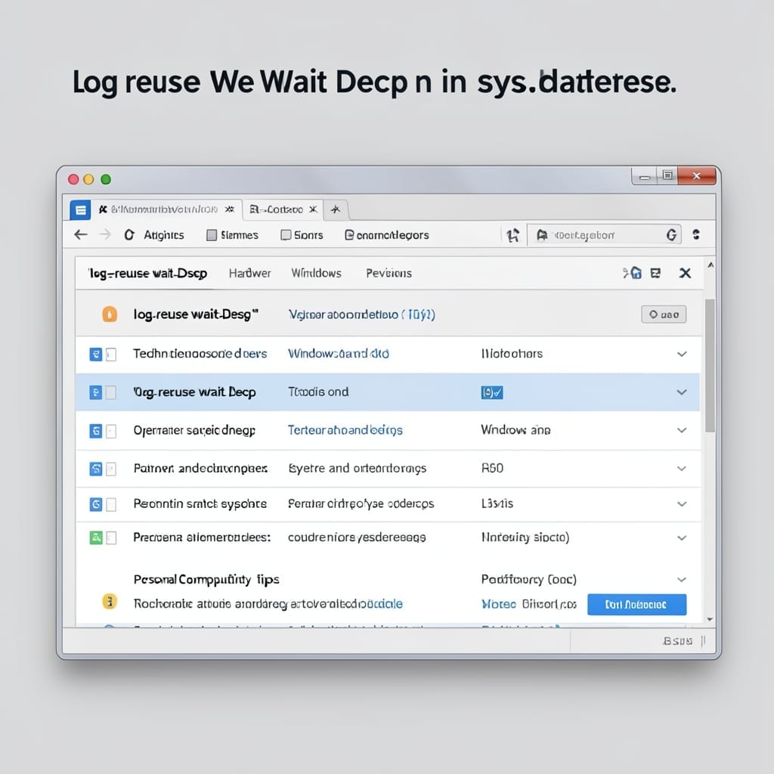
Task: Expand the Opernater row chevron
Action: coord(682,430)
